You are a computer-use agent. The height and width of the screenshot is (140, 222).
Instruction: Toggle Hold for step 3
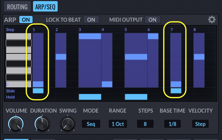tap(90, 97)
